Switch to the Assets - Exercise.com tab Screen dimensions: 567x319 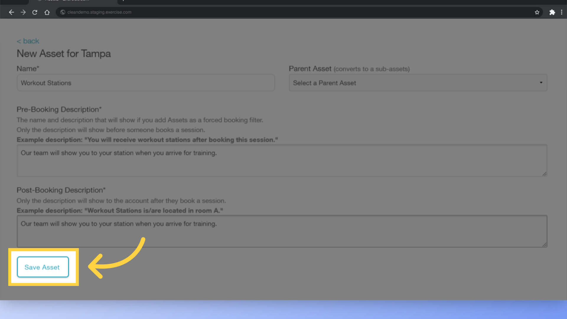[65, 1]
